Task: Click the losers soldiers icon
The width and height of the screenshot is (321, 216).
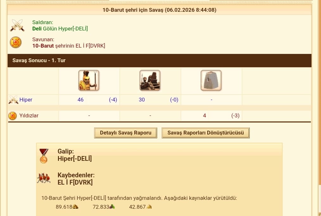Action: click(44, 178)
